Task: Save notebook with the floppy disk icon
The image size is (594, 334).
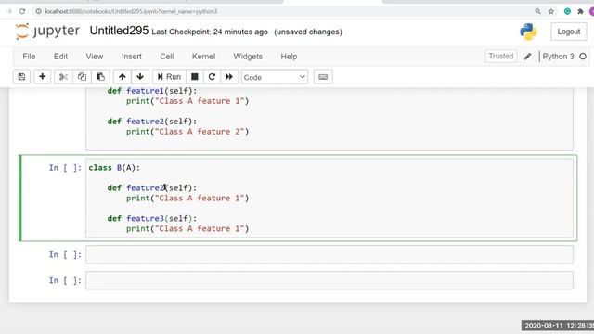Action: click(21, 77)
